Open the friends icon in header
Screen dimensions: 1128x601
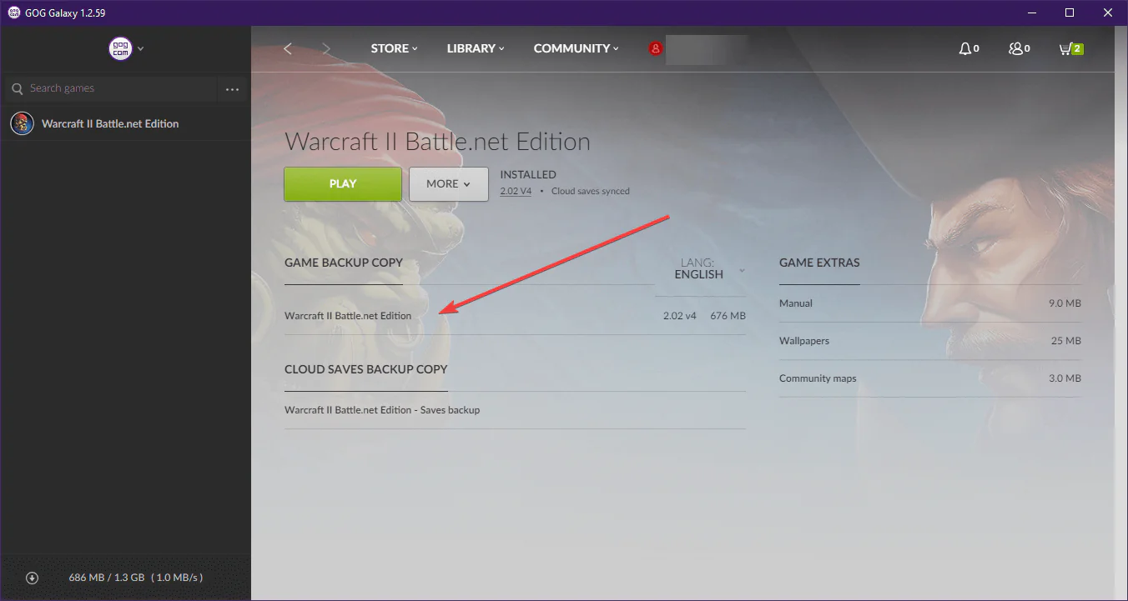pos(1015,48)
